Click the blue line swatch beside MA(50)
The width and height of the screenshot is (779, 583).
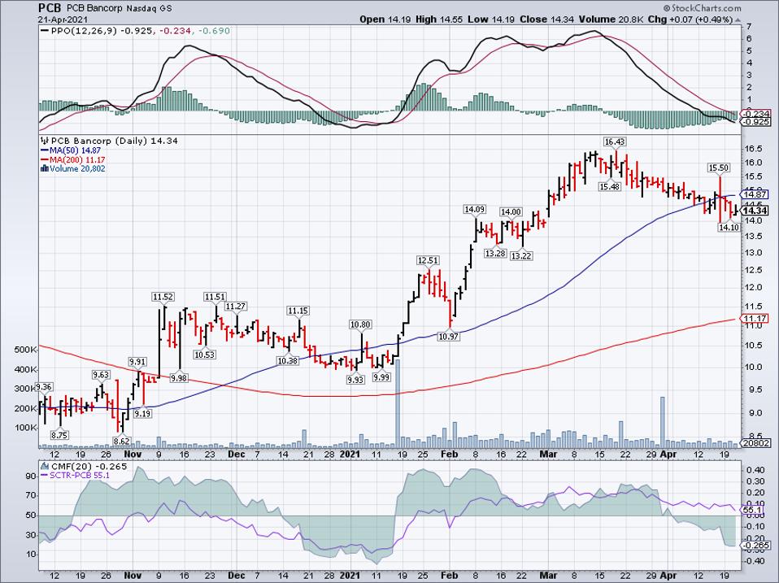click(44, 150)
